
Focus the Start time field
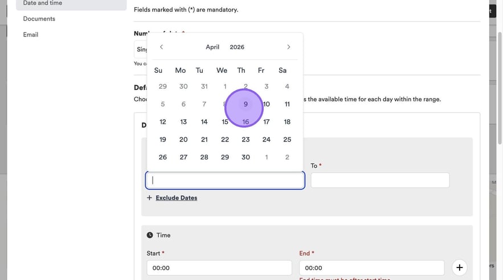[219, 267]
